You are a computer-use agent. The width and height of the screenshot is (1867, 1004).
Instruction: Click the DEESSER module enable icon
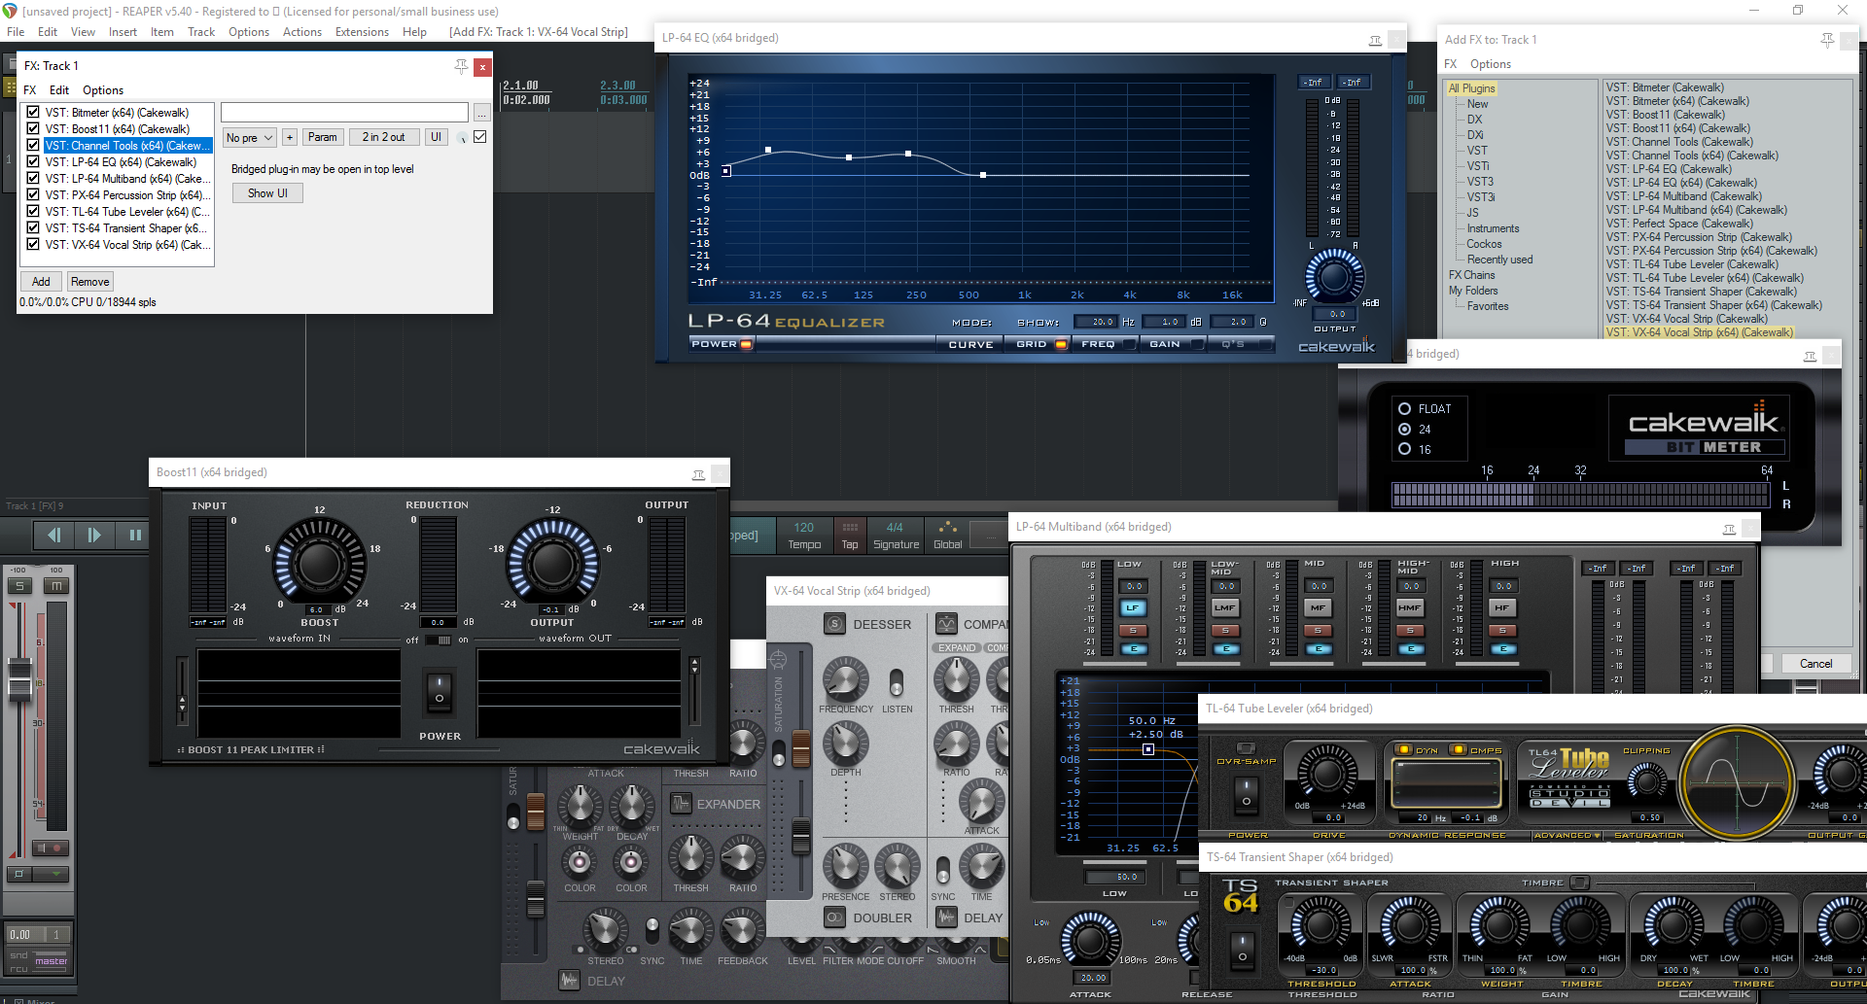[834, 625]
